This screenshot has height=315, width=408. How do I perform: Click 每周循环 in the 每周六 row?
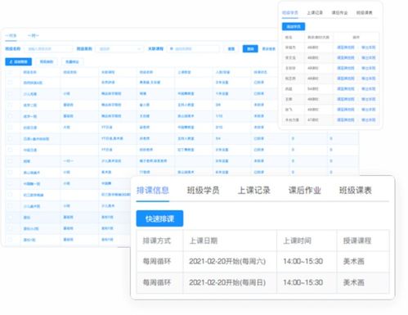coord(157,261)
